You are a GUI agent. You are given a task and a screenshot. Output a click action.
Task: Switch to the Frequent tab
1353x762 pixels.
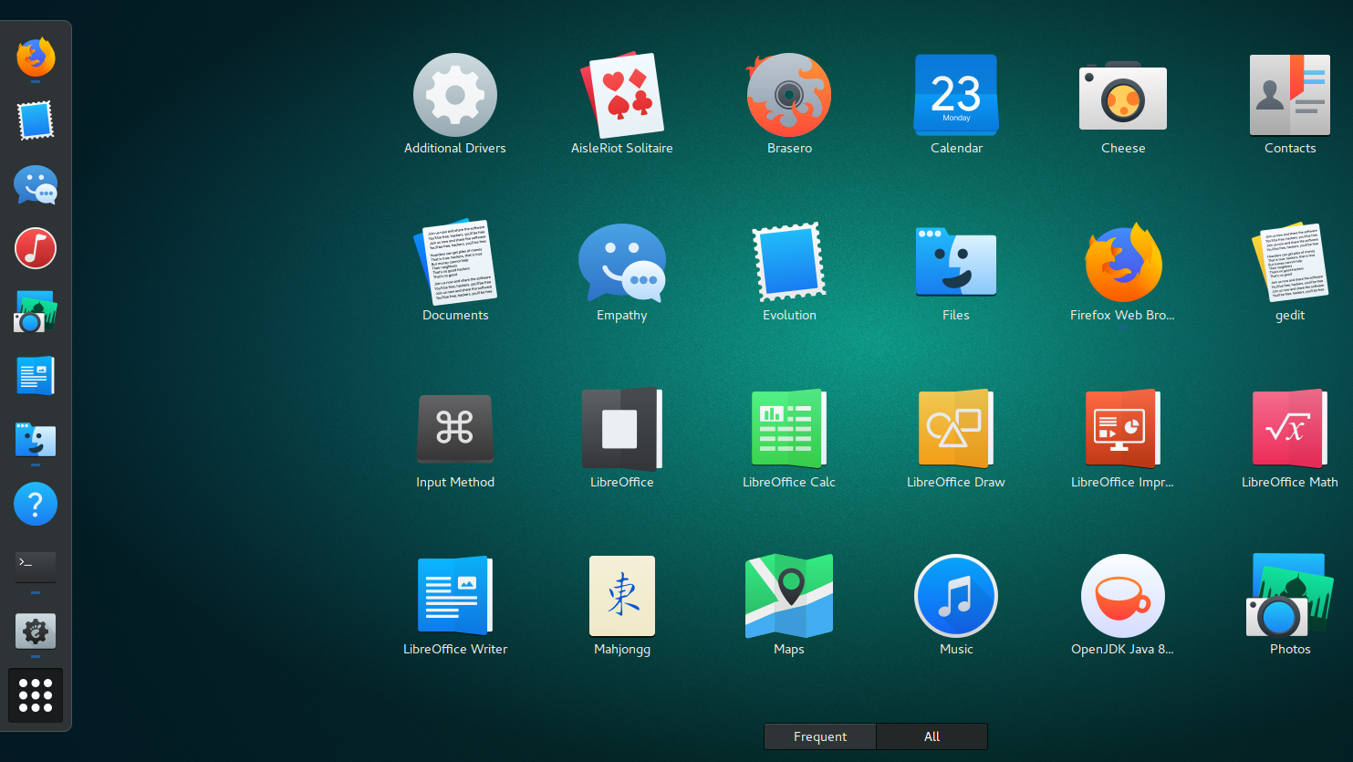(820, 736)
